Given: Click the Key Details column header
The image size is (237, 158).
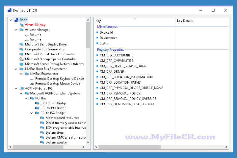Looking at the screenshot, I should pos(202,21).
